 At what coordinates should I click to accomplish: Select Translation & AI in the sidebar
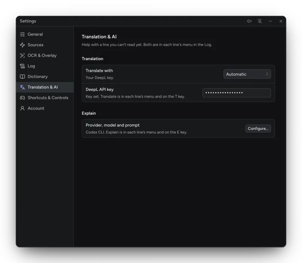tap(45, 87)
